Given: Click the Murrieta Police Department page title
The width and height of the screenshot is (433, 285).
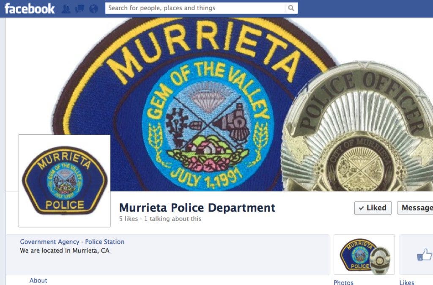Looking at the screenshot, I should (197, 208).
